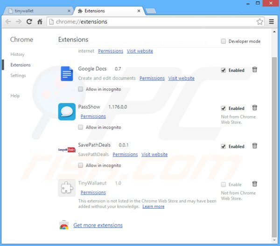Viewport: 280px width, 246px height.
Task: Select the Extensions browser tab
Action: [x=109, y=11]
